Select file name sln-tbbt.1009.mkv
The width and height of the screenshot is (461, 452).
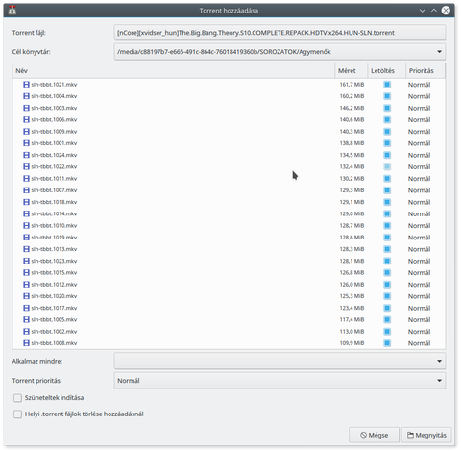click(54, 132)
